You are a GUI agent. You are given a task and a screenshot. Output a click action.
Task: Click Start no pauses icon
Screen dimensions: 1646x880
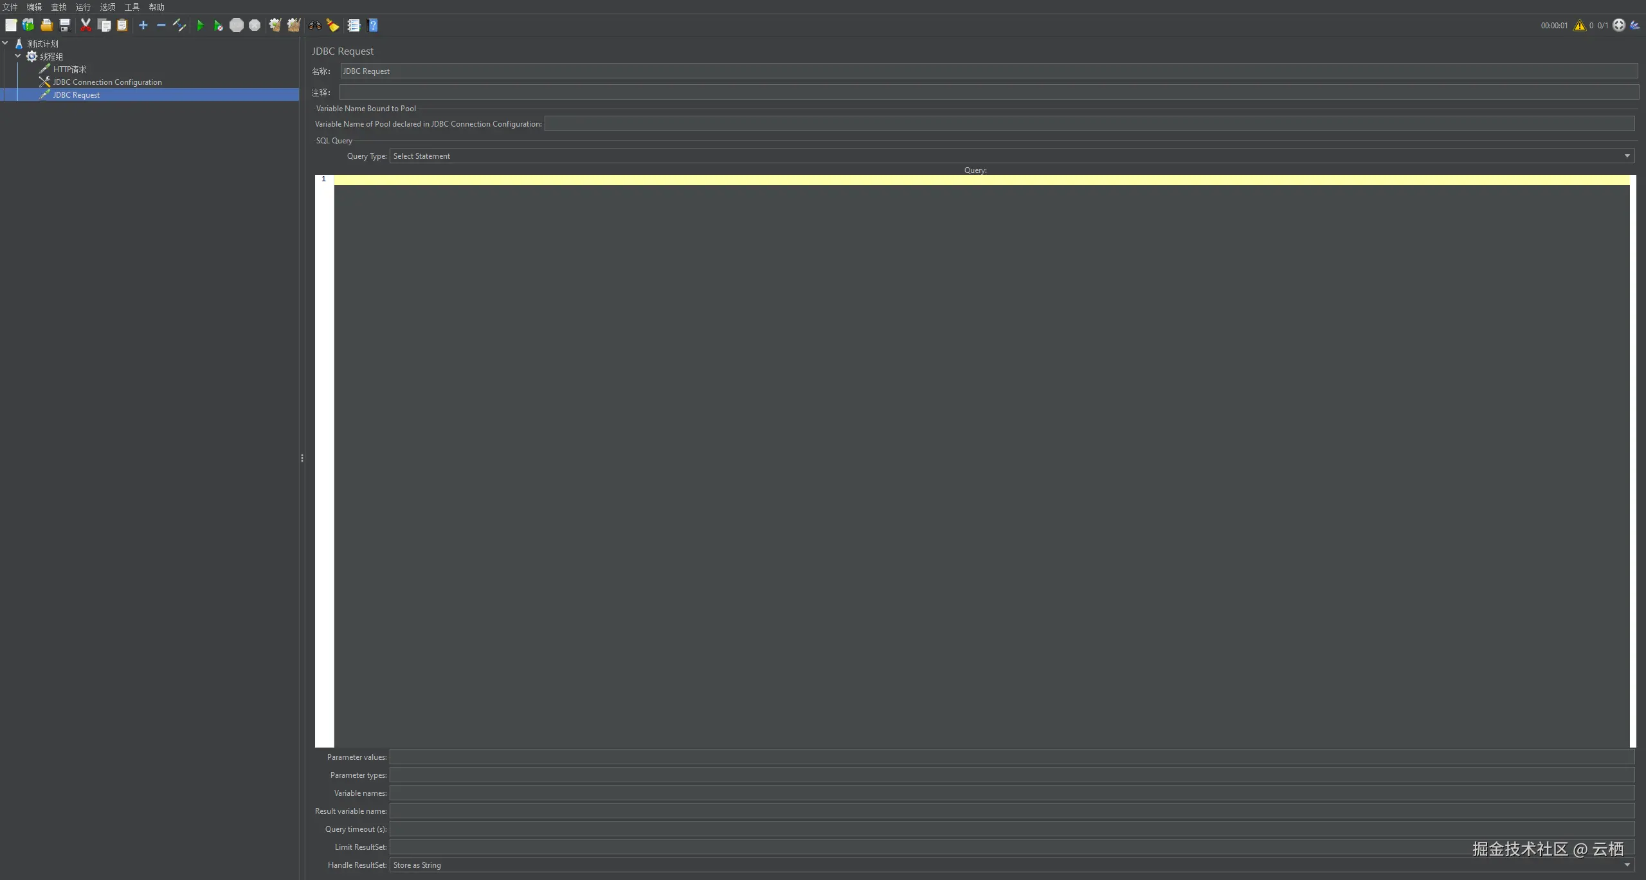[x=219, y=26]
